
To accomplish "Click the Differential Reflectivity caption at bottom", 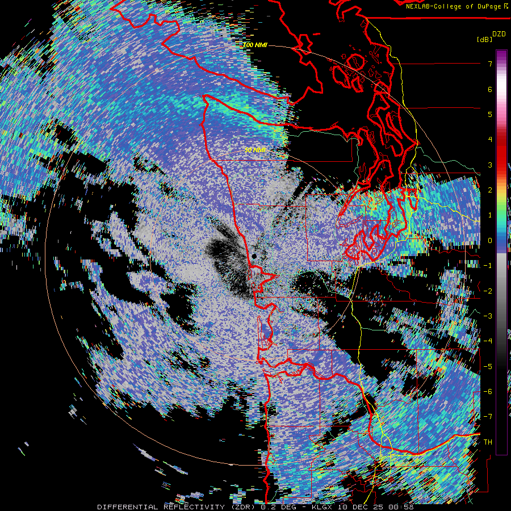I will coord(256,507).
